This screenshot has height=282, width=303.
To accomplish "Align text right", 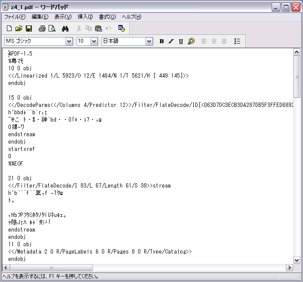I will 224,41.
